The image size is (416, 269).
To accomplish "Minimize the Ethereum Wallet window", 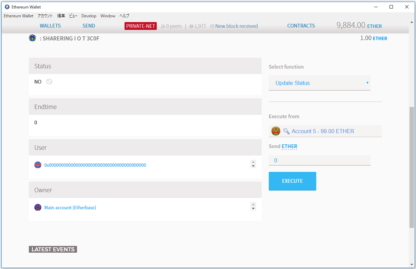I will pyautogui.click(x=376, y=7).
